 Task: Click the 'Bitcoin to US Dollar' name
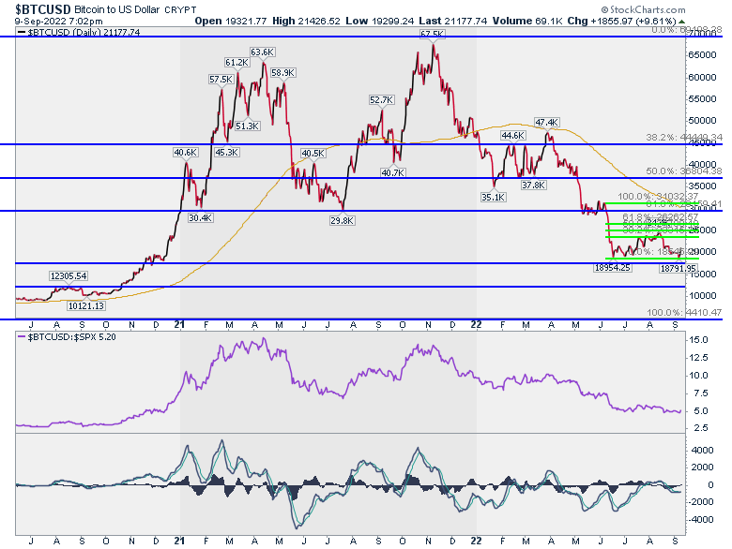point(116,9)
